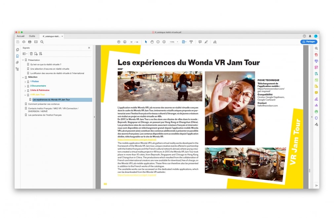Open the notifications bell
Viewport: 334px width, 218px height.
click(x=310, y=36)
